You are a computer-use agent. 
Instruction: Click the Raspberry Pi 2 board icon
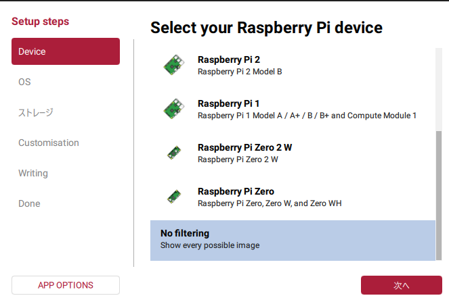pyautogui.click(x=173, y=65)
